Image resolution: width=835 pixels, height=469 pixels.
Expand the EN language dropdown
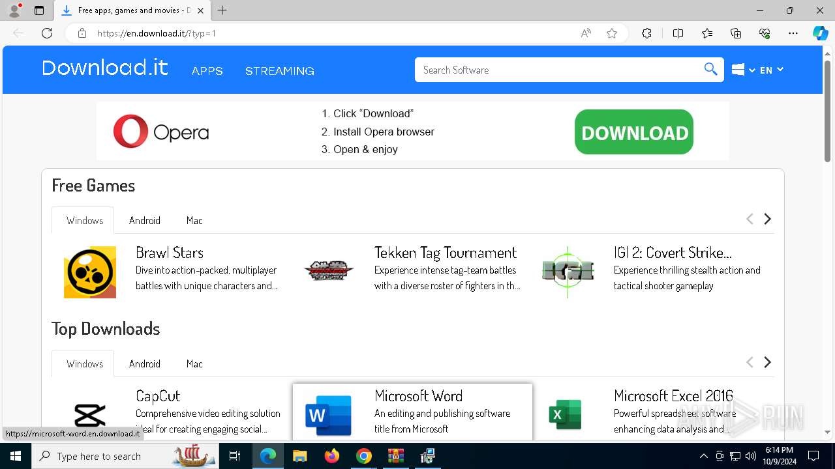772,70
